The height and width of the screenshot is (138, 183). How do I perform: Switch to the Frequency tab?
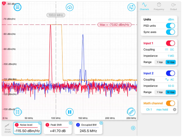click(x=159, y=7)
